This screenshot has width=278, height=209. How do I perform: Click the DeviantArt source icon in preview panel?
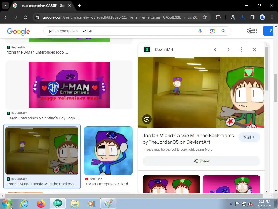coord(147,50)
